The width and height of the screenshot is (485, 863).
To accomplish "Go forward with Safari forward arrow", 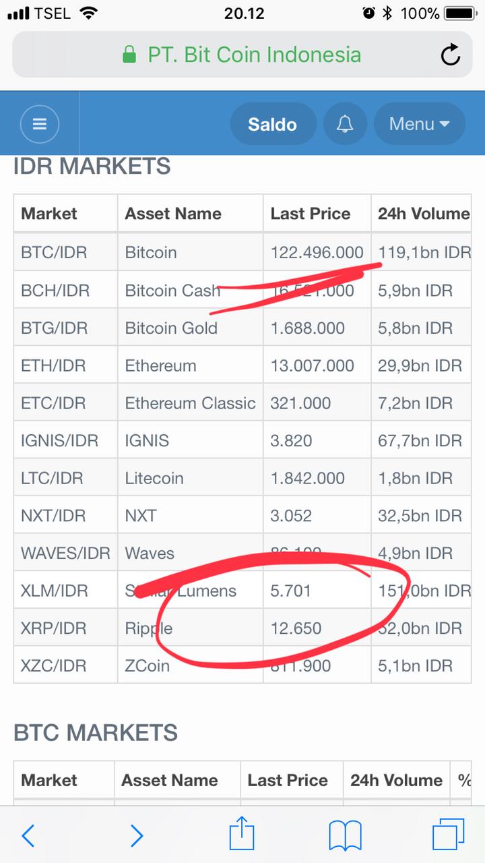I will pos(137,836).
